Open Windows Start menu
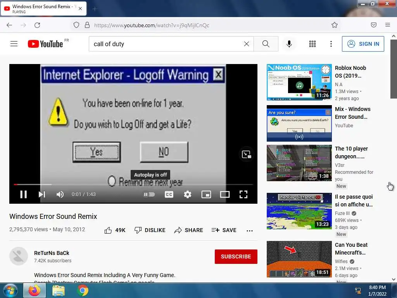The height and width of the screenshot is (298, 397). 11,290
